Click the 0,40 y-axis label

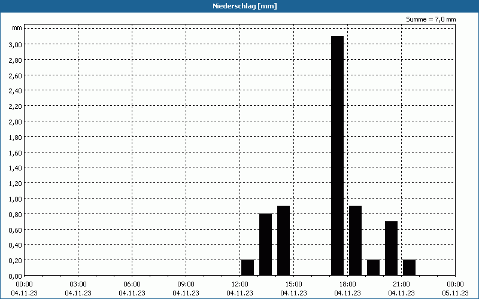pyautogui.click(x=16, y=245)
